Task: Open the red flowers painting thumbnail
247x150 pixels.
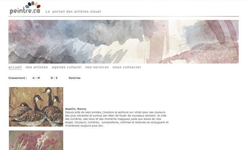Action: click(36, 140)
